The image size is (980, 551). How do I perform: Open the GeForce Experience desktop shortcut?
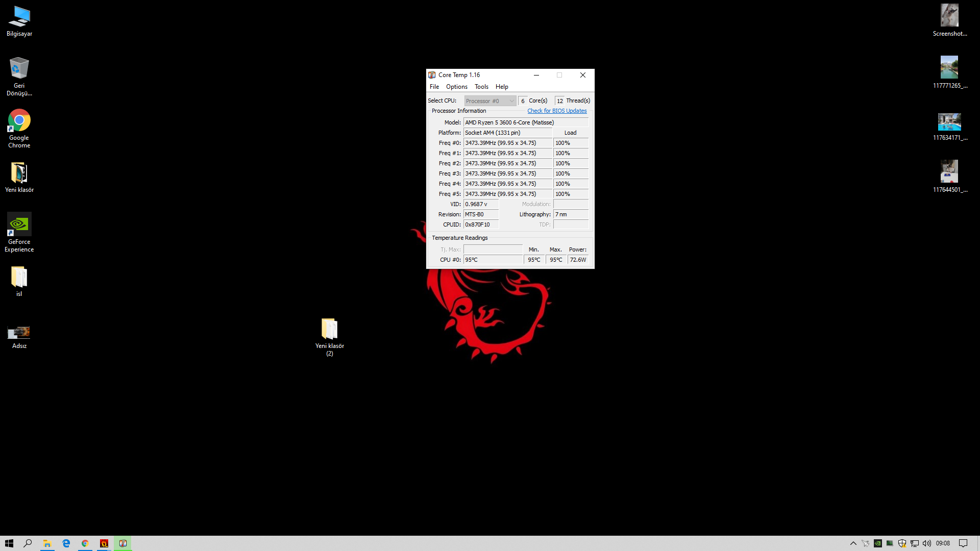19,226
